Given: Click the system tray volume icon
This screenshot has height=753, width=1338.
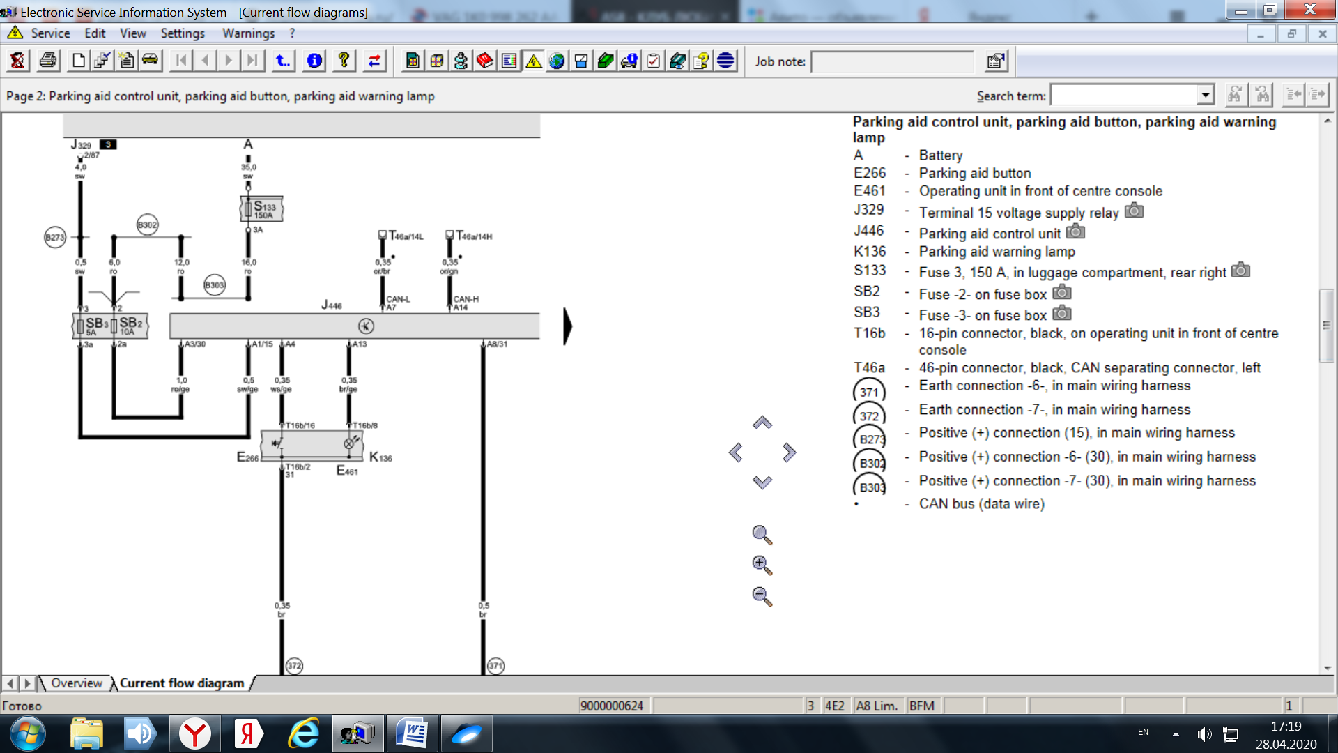Looking at the screenshot, I should pos(1204,733).
